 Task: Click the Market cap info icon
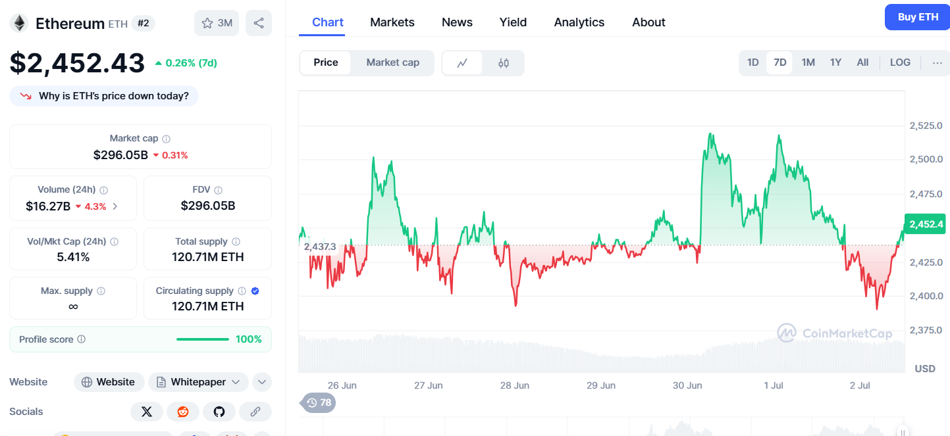pos(167,139)
